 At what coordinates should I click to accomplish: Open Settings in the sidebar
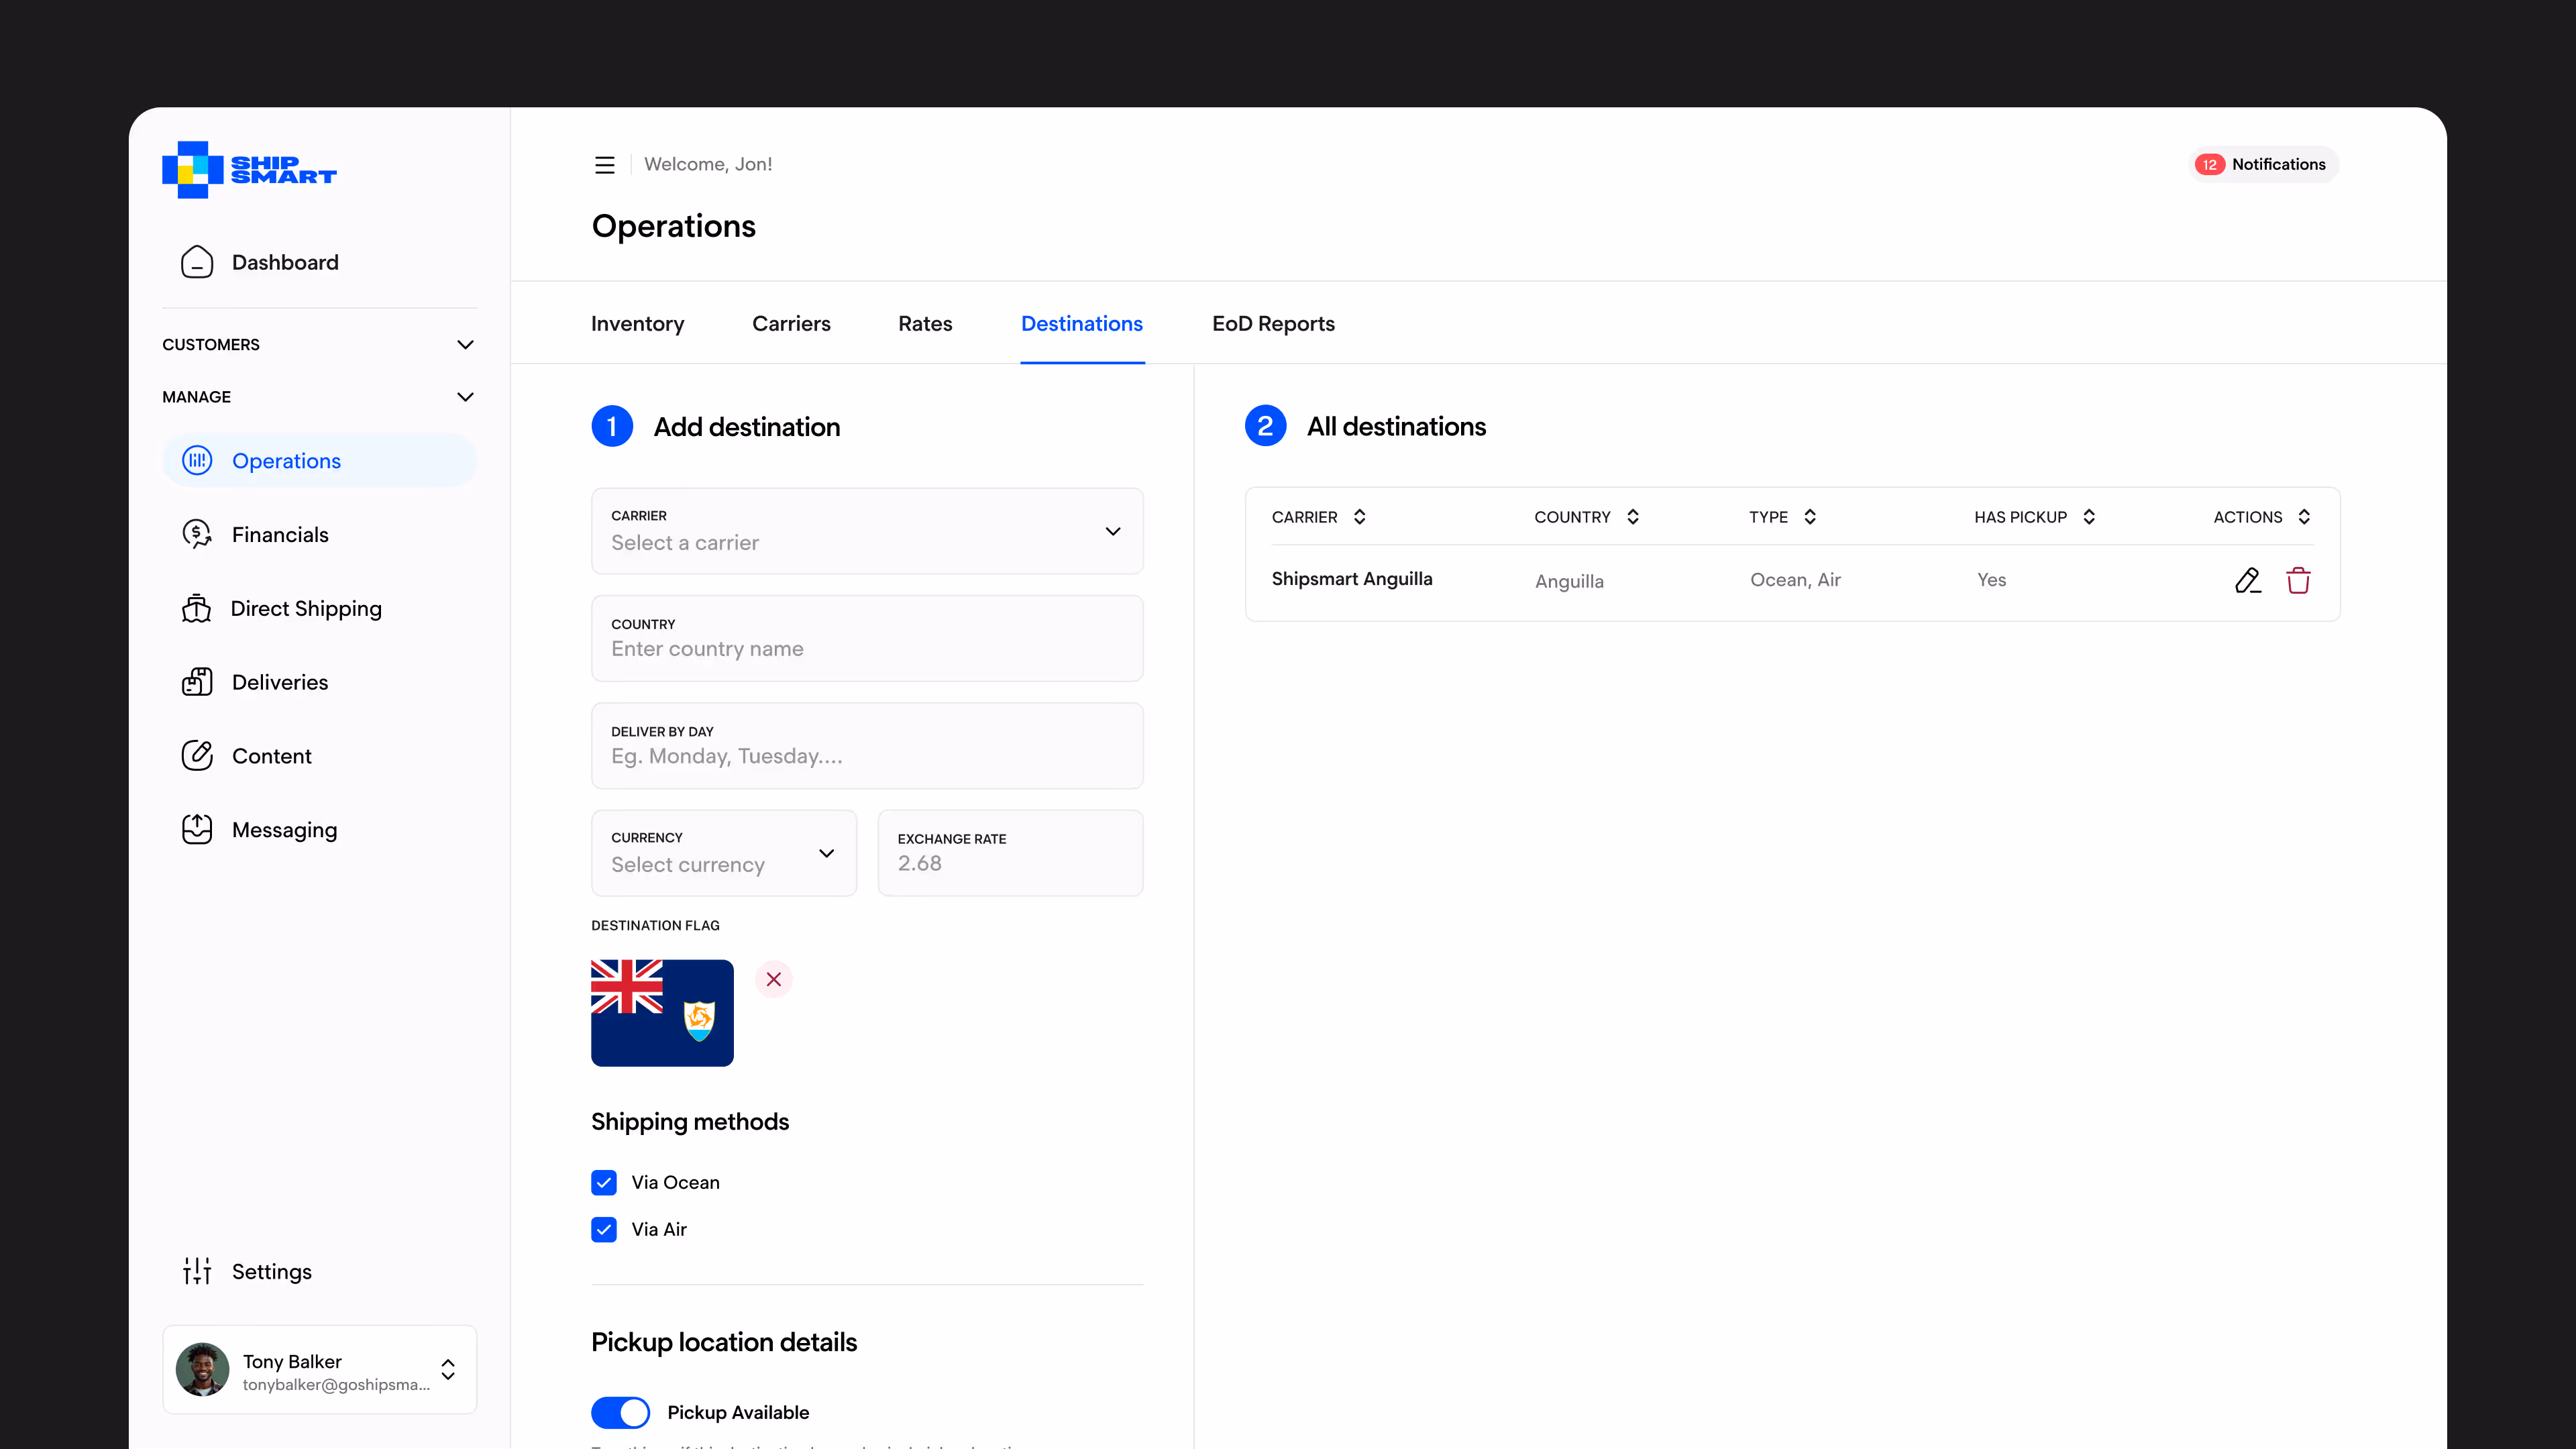click(x=271, y=1271)
